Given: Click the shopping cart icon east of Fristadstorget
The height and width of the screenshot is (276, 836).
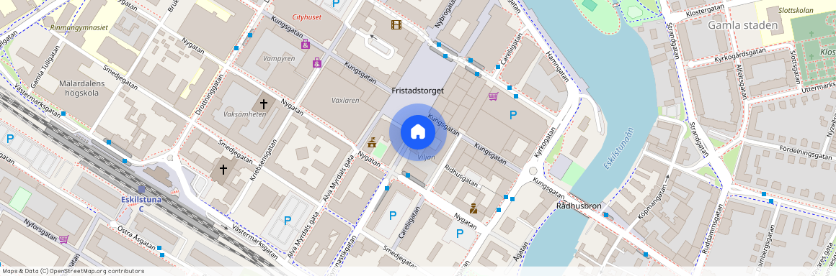Looking at the screenshot, I should coord(493,96).
